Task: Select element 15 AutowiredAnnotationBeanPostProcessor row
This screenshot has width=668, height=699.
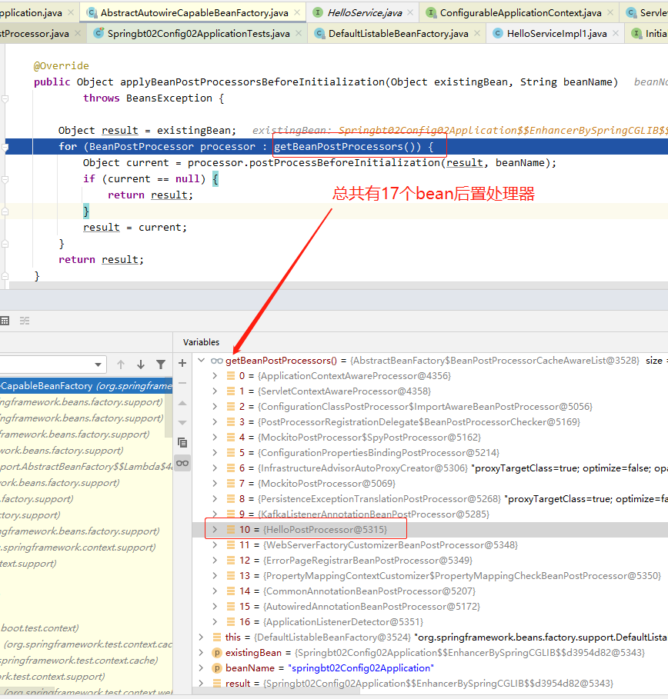Action: 430,606
